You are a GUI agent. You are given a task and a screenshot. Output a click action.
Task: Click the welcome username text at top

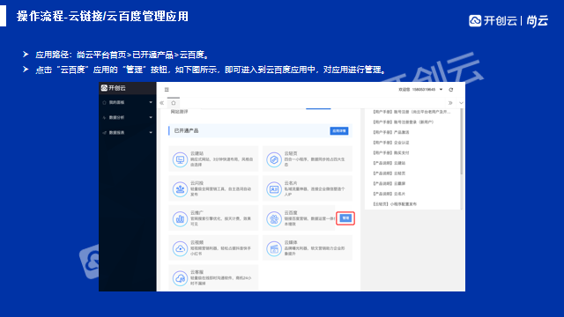(417, 90)
